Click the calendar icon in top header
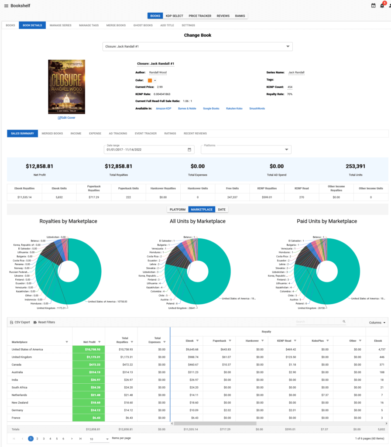Screen dimensions: 391x447 (373, 6)
